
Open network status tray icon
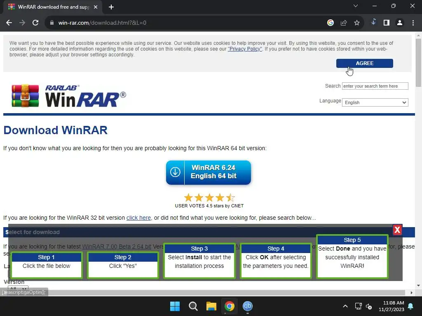tap(358, 306)
